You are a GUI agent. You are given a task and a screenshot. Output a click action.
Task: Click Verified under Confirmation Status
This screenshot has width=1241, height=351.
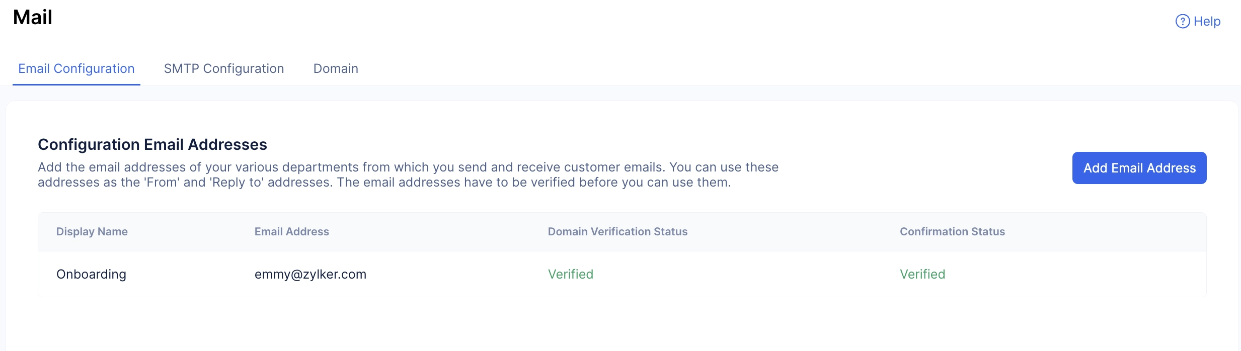[x=922, y=274]
